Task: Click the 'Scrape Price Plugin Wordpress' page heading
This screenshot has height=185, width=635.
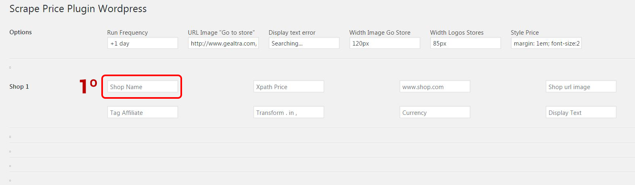Action: [78, 9]
